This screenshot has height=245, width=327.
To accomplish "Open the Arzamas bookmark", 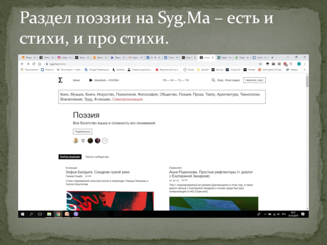I will click(x=118, y=70).
